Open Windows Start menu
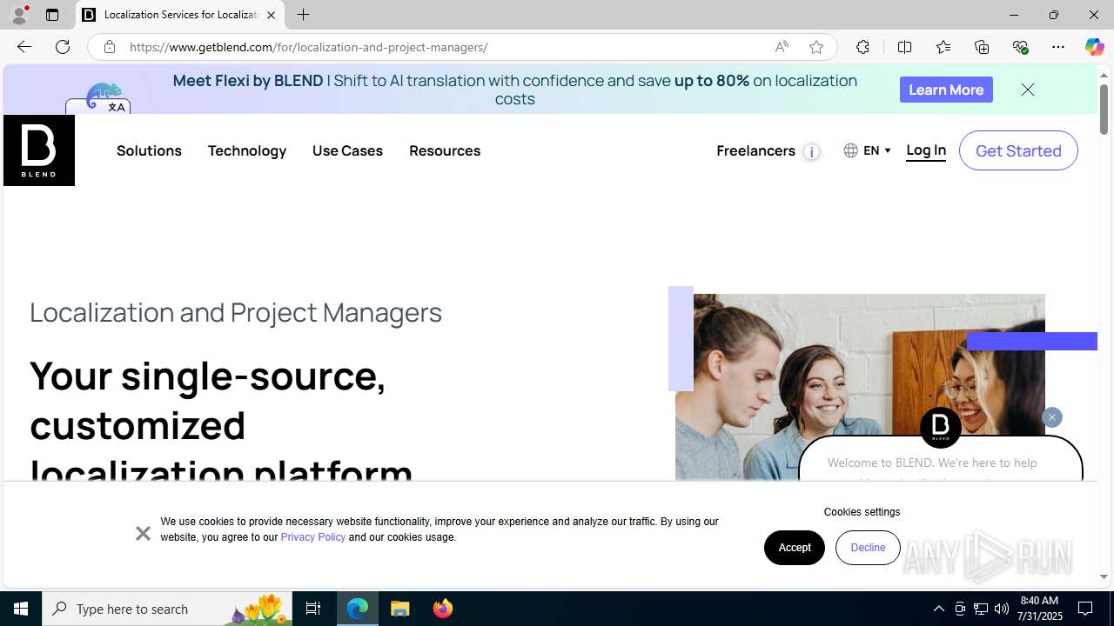 tap(21, 609)
